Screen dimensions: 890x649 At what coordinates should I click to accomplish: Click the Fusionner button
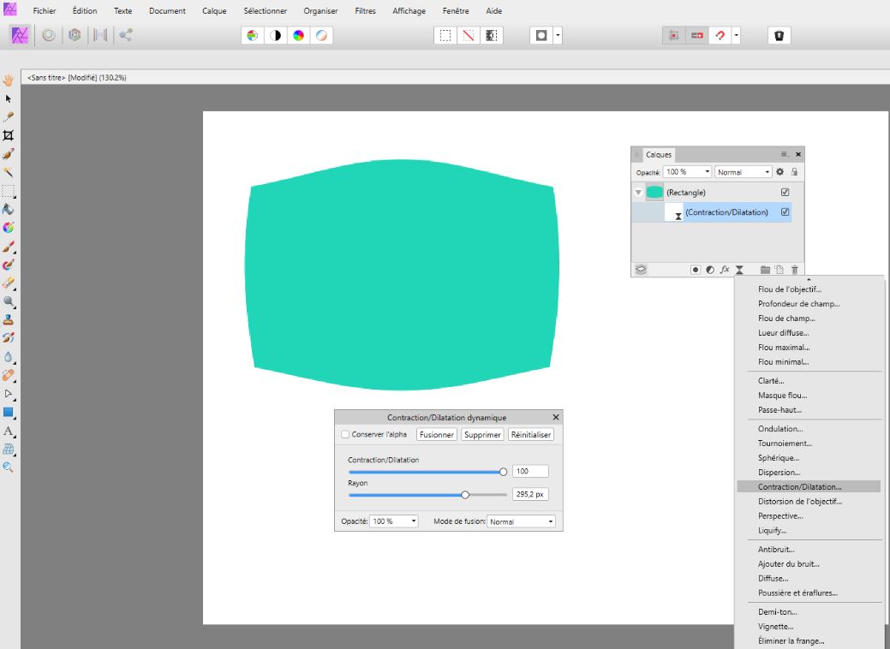(437, 435)
